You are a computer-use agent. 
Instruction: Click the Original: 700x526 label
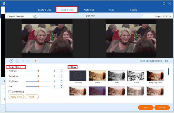pyautogui.click(x=16, y=16)
